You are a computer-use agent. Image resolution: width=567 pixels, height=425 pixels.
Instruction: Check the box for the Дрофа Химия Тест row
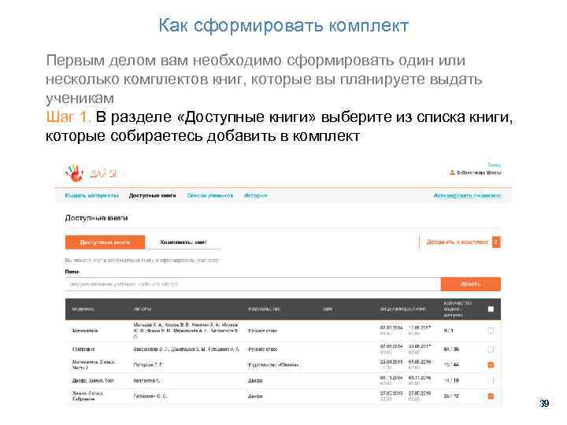click(x=491, y=381)
